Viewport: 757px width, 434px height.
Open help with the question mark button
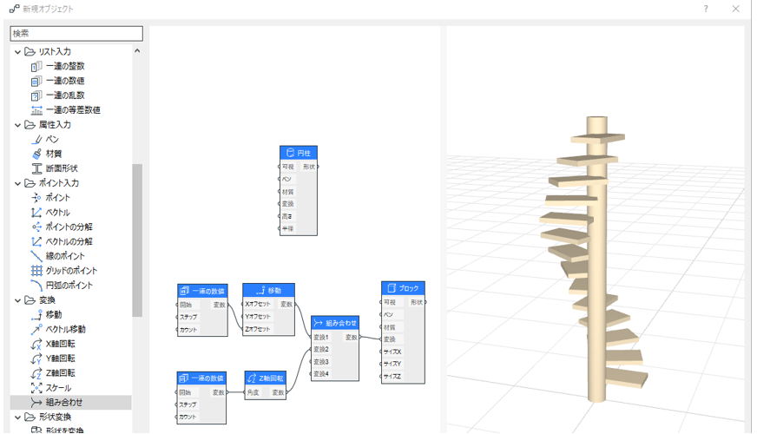(x=706, y=9)
